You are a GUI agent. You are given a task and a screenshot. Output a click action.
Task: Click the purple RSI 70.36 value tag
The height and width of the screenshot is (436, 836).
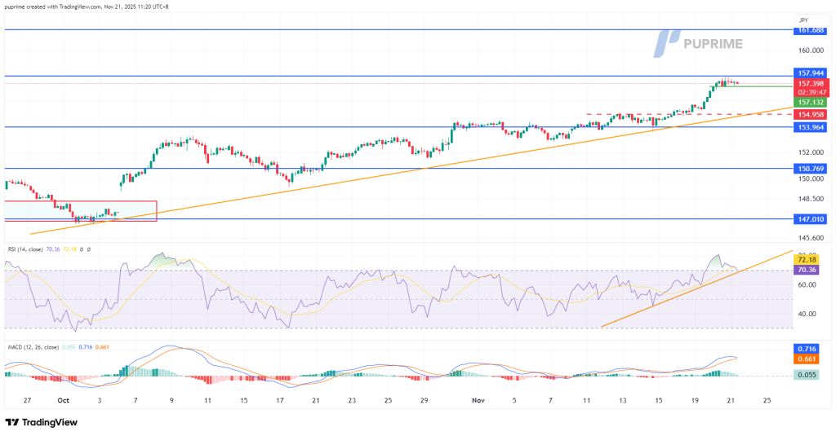(808, 268)
